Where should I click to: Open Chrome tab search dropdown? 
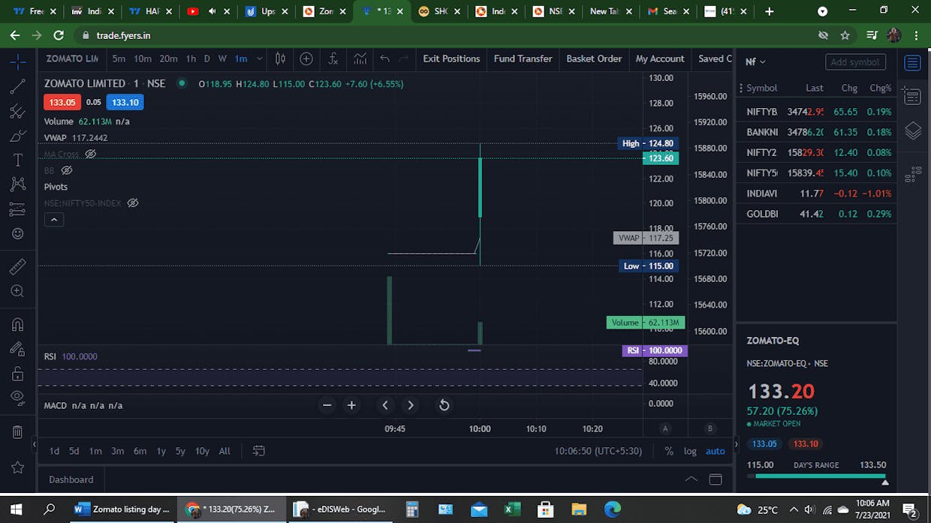pyautogui.click(x=822, y=11)
